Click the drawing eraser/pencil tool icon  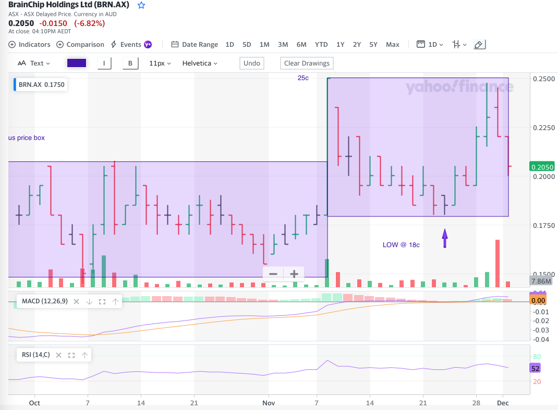click(479, 45)
